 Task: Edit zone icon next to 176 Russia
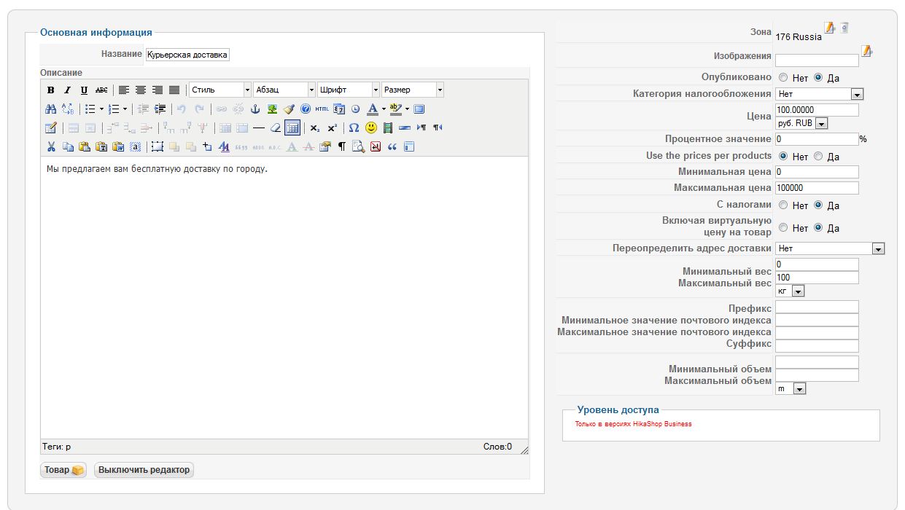coord(830,28)
